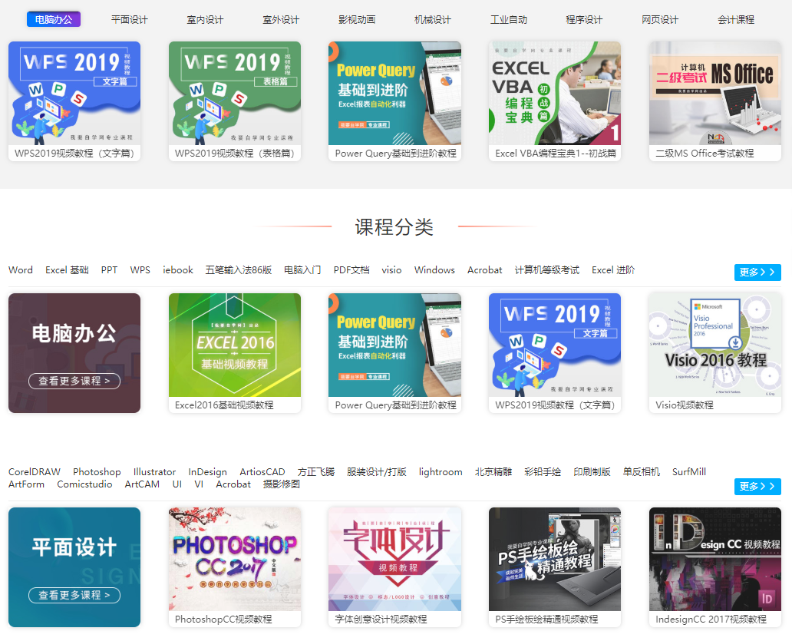The image size is (792, 641).
Task: Click Excel2016基础视频教程 title link
Action: [224, 405]
